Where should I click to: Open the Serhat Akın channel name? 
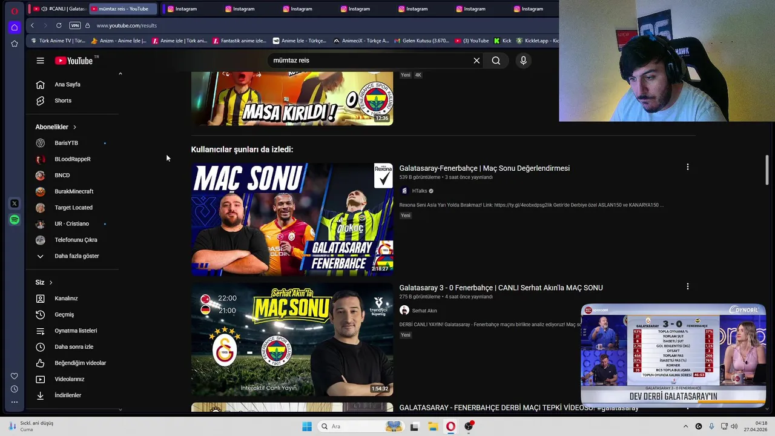tap(424, 311)
